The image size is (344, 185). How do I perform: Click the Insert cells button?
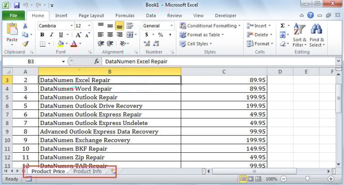(x=259, y=26)
